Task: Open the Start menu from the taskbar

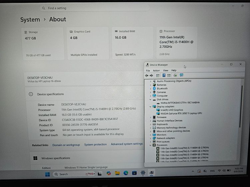Action: point(47,174)
